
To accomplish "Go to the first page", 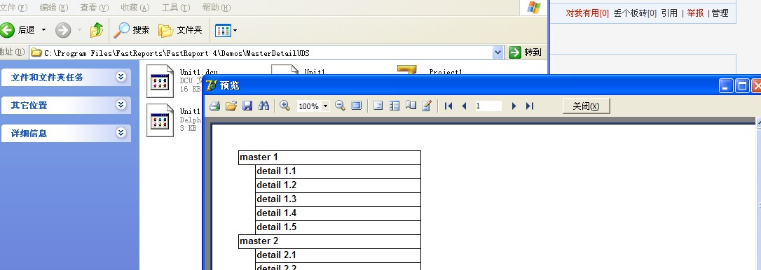I will 448,106.
